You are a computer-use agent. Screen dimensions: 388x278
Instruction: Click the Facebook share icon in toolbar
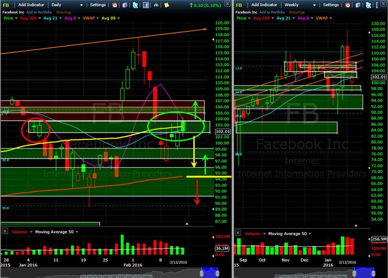coord(146,5)
